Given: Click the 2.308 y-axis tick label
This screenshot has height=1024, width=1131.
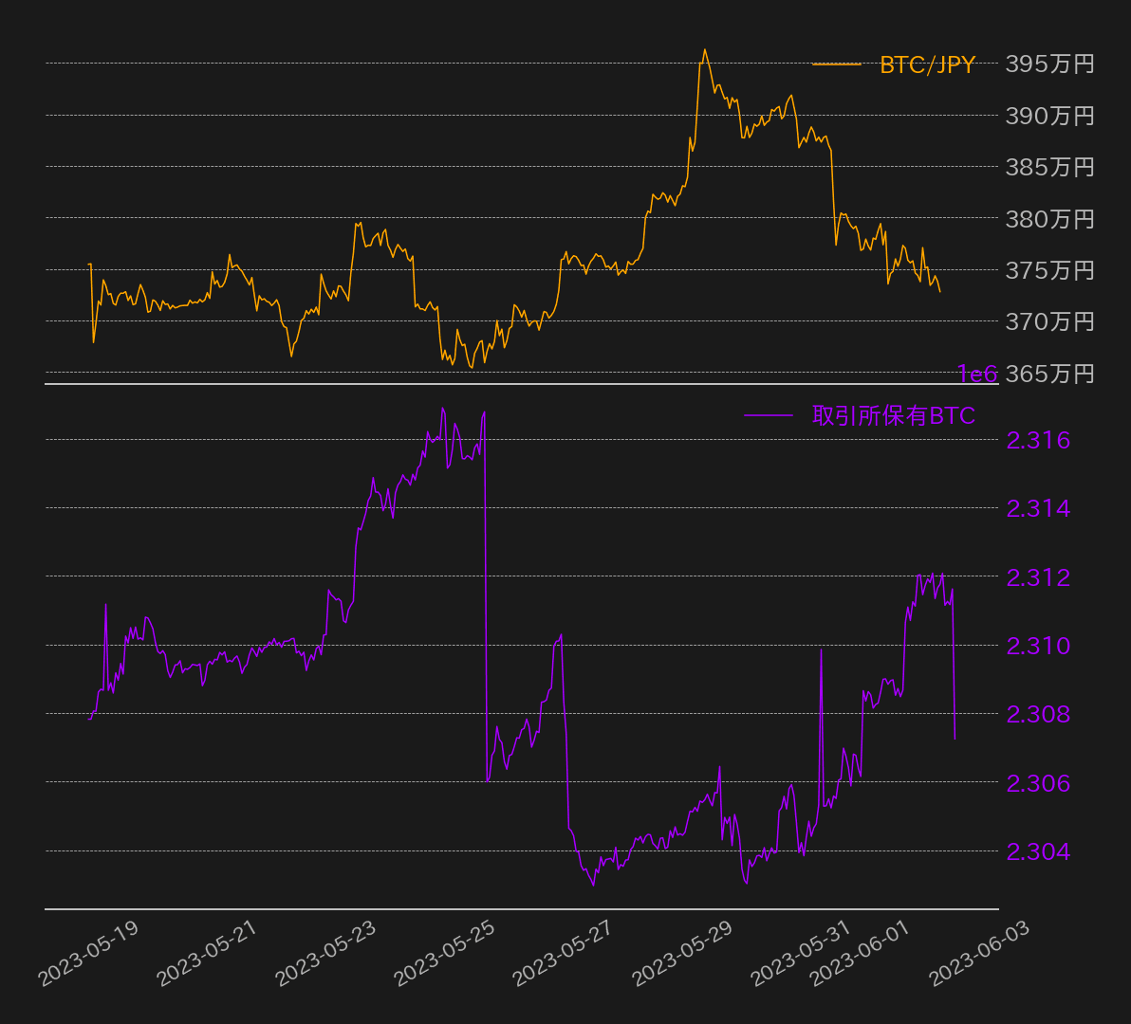Looking at the screenshot, I should (x=1038, y=714).
